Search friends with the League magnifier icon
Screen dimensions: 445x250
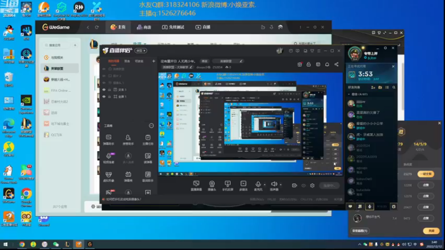(394, 88)
